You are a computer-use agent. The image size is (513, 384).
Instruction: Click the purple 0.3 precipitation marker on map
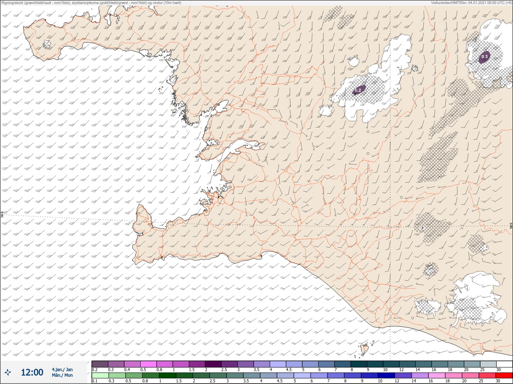click(484, 57)
